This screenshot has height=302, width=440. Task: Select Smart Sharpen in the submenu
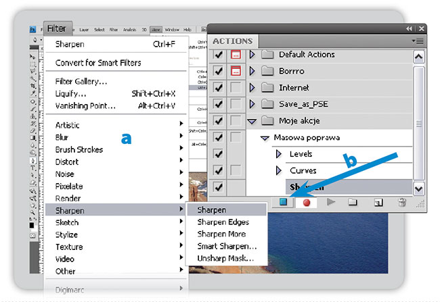(x=227, y=247)
